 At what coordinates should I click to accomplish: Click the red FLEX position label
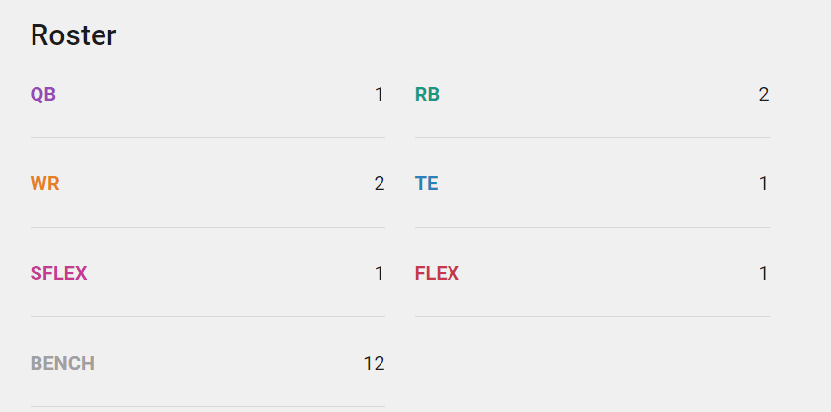tap(437, 274)
